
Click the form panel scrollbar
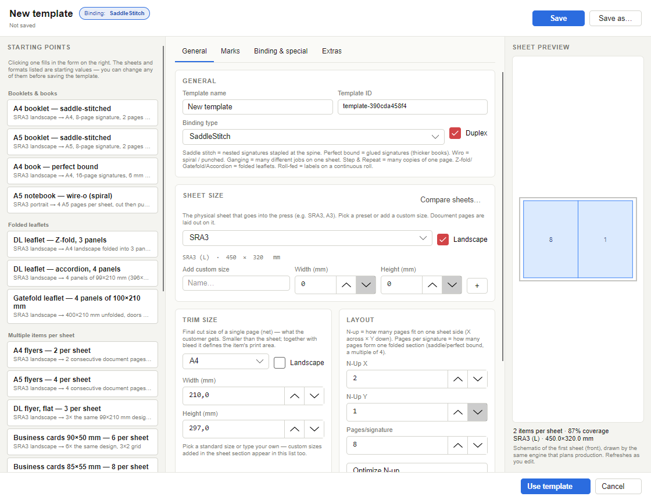coord(503,216)
